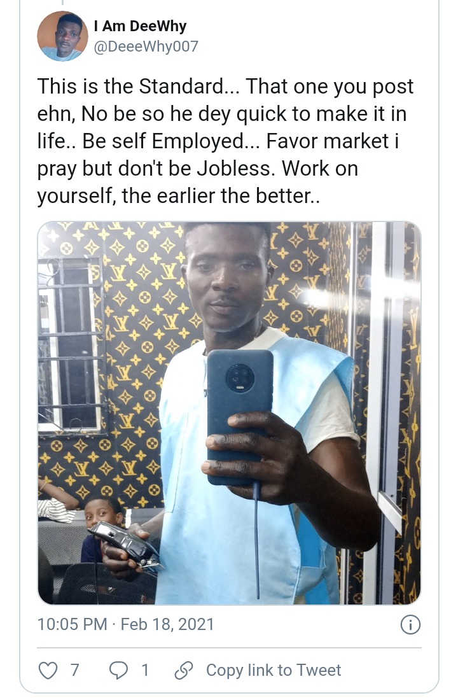Select Copy link to Tweet

coord(273,670)
